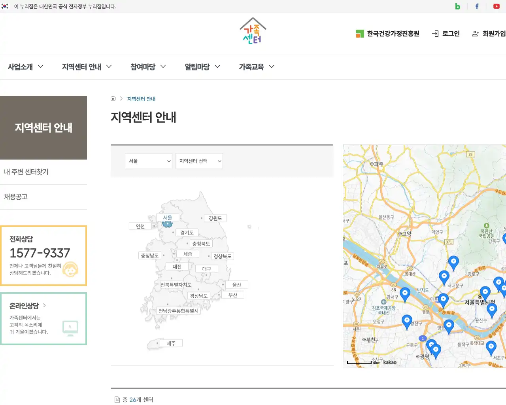Select 전북특별자치도 on the Korea map
Screen dimensions: 506x405
tap(176, 285)
